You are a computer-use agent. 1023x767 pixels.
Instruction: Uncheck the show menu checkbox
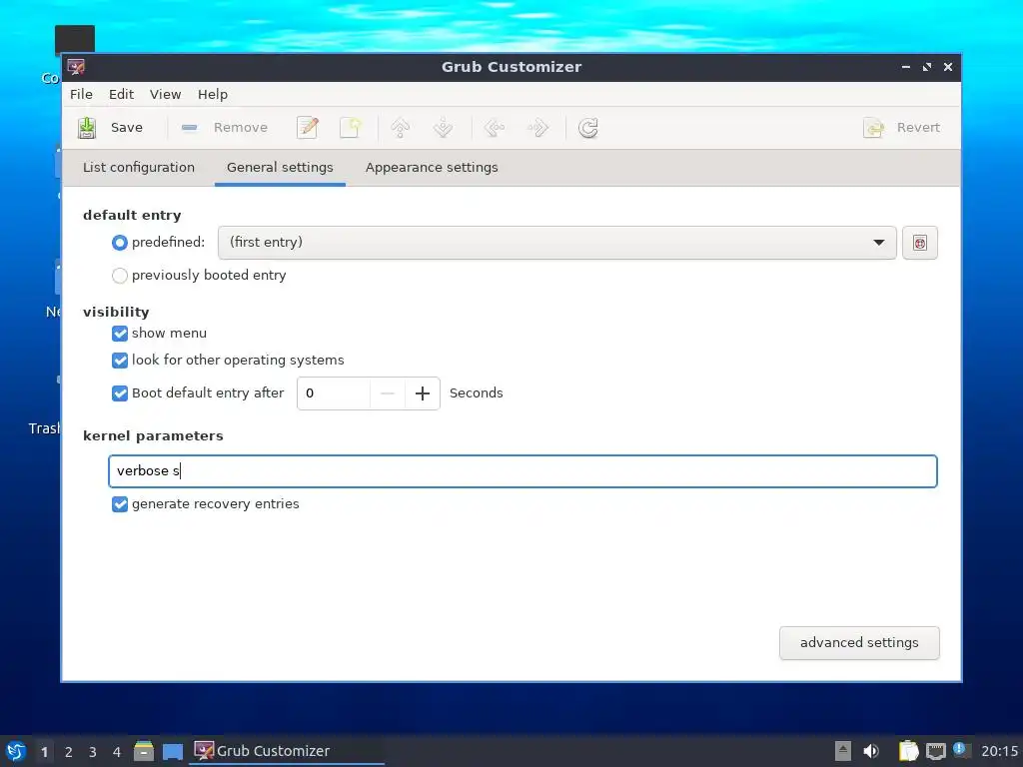(x=120, y=334)
